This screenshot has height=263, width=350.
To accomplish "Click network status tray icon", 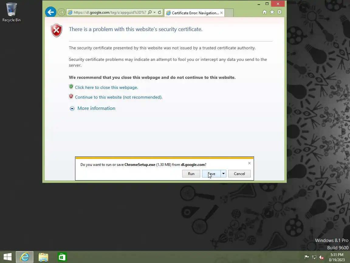I will (314, 257).
